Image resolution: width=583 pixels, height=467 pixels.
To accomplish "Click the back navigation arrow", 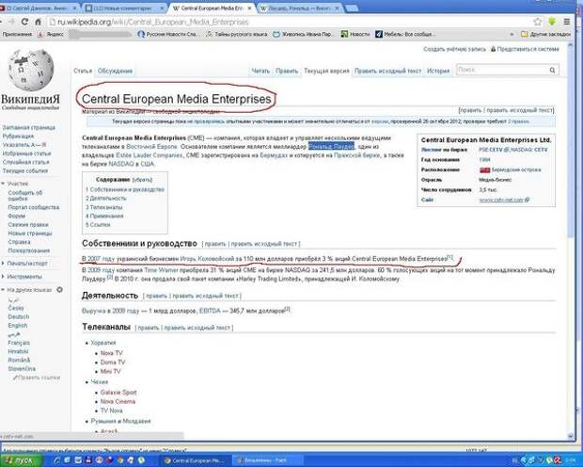I will (2, 22).
